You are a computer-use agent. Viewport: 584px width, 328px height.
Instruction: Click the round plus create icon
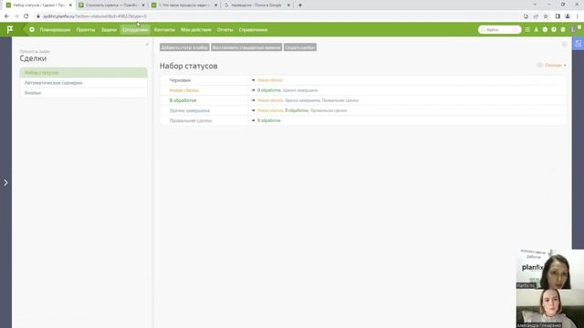pos(32,29)
